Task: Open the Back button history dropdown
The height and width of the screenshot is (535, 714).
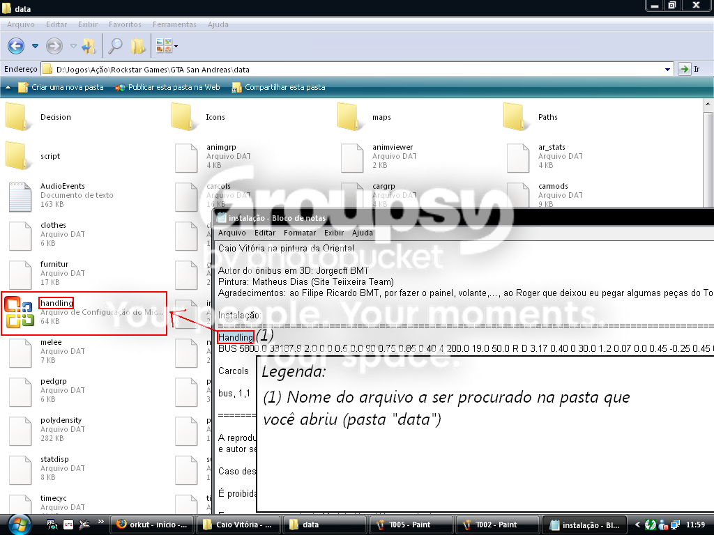Action: (x=35, y=46)
